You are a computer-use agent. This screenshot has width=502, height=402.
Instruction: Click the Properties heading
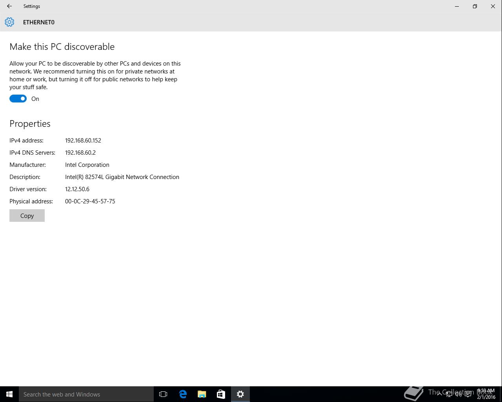(x=30, y=124)
